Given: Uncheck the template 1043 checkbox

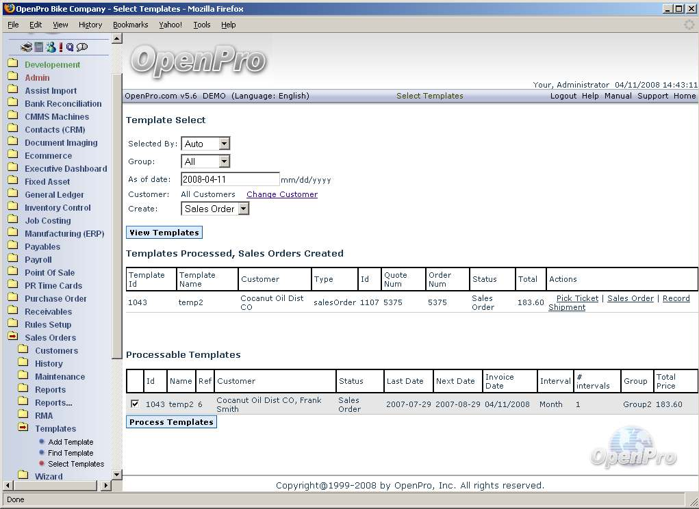Looking at the screenshot, I should coord(135,404).
